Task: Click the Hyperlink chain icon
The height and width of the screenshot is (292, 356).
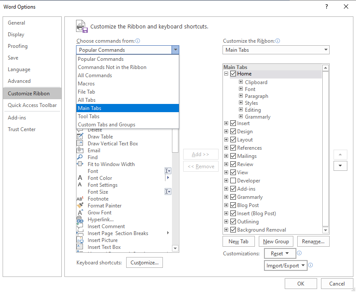Action: tap(80, 220)
